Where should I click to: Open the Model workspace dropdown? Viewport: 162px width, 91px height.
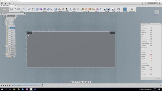[x=5, y=10]
